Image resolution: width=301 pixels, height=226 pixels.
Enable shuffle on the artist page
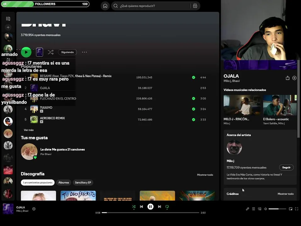[x=51, y=52]
